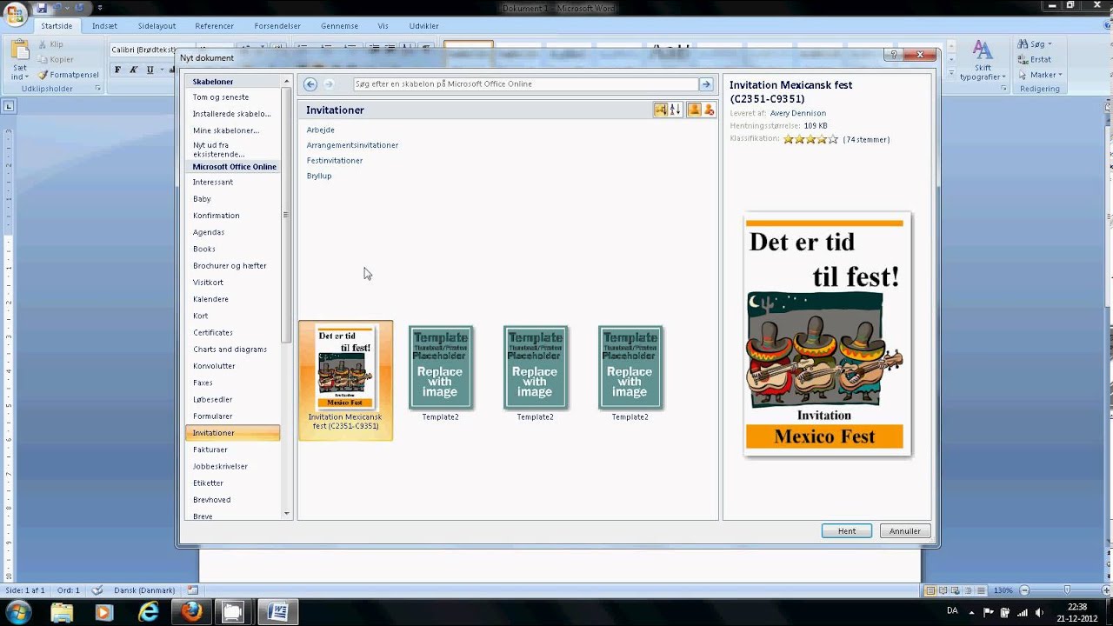Click the sort alphabetically icon

coord(675,110)
